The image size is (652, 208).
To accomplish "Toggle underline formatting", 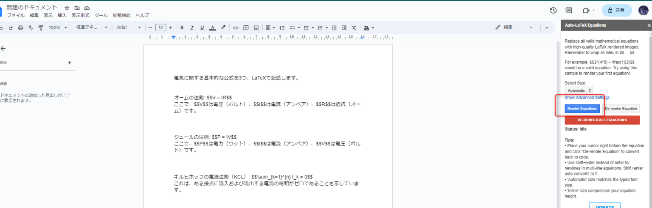I will tap(202, 28).
